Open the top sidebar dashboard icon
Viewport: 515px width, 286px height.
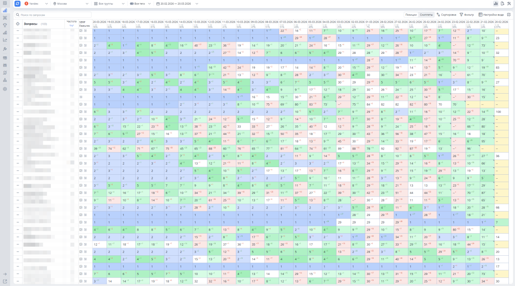coord(5,3)
